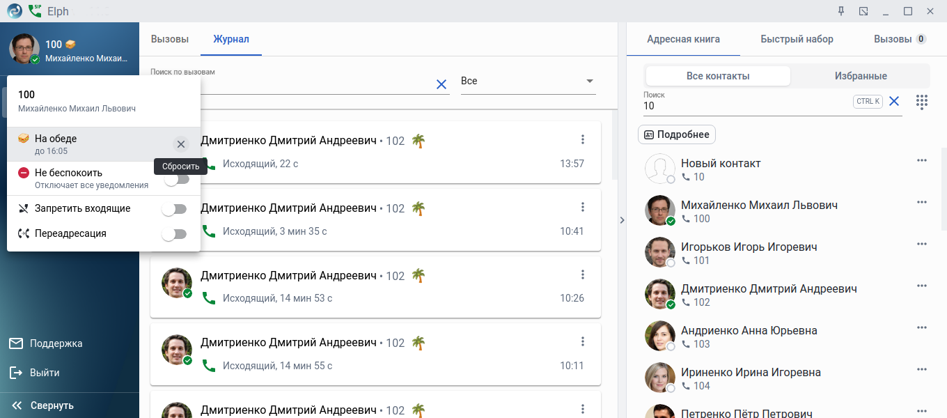Turn on Запретить входящие switch
Viewport: 947px width, 418px height.
coord(174,209)
